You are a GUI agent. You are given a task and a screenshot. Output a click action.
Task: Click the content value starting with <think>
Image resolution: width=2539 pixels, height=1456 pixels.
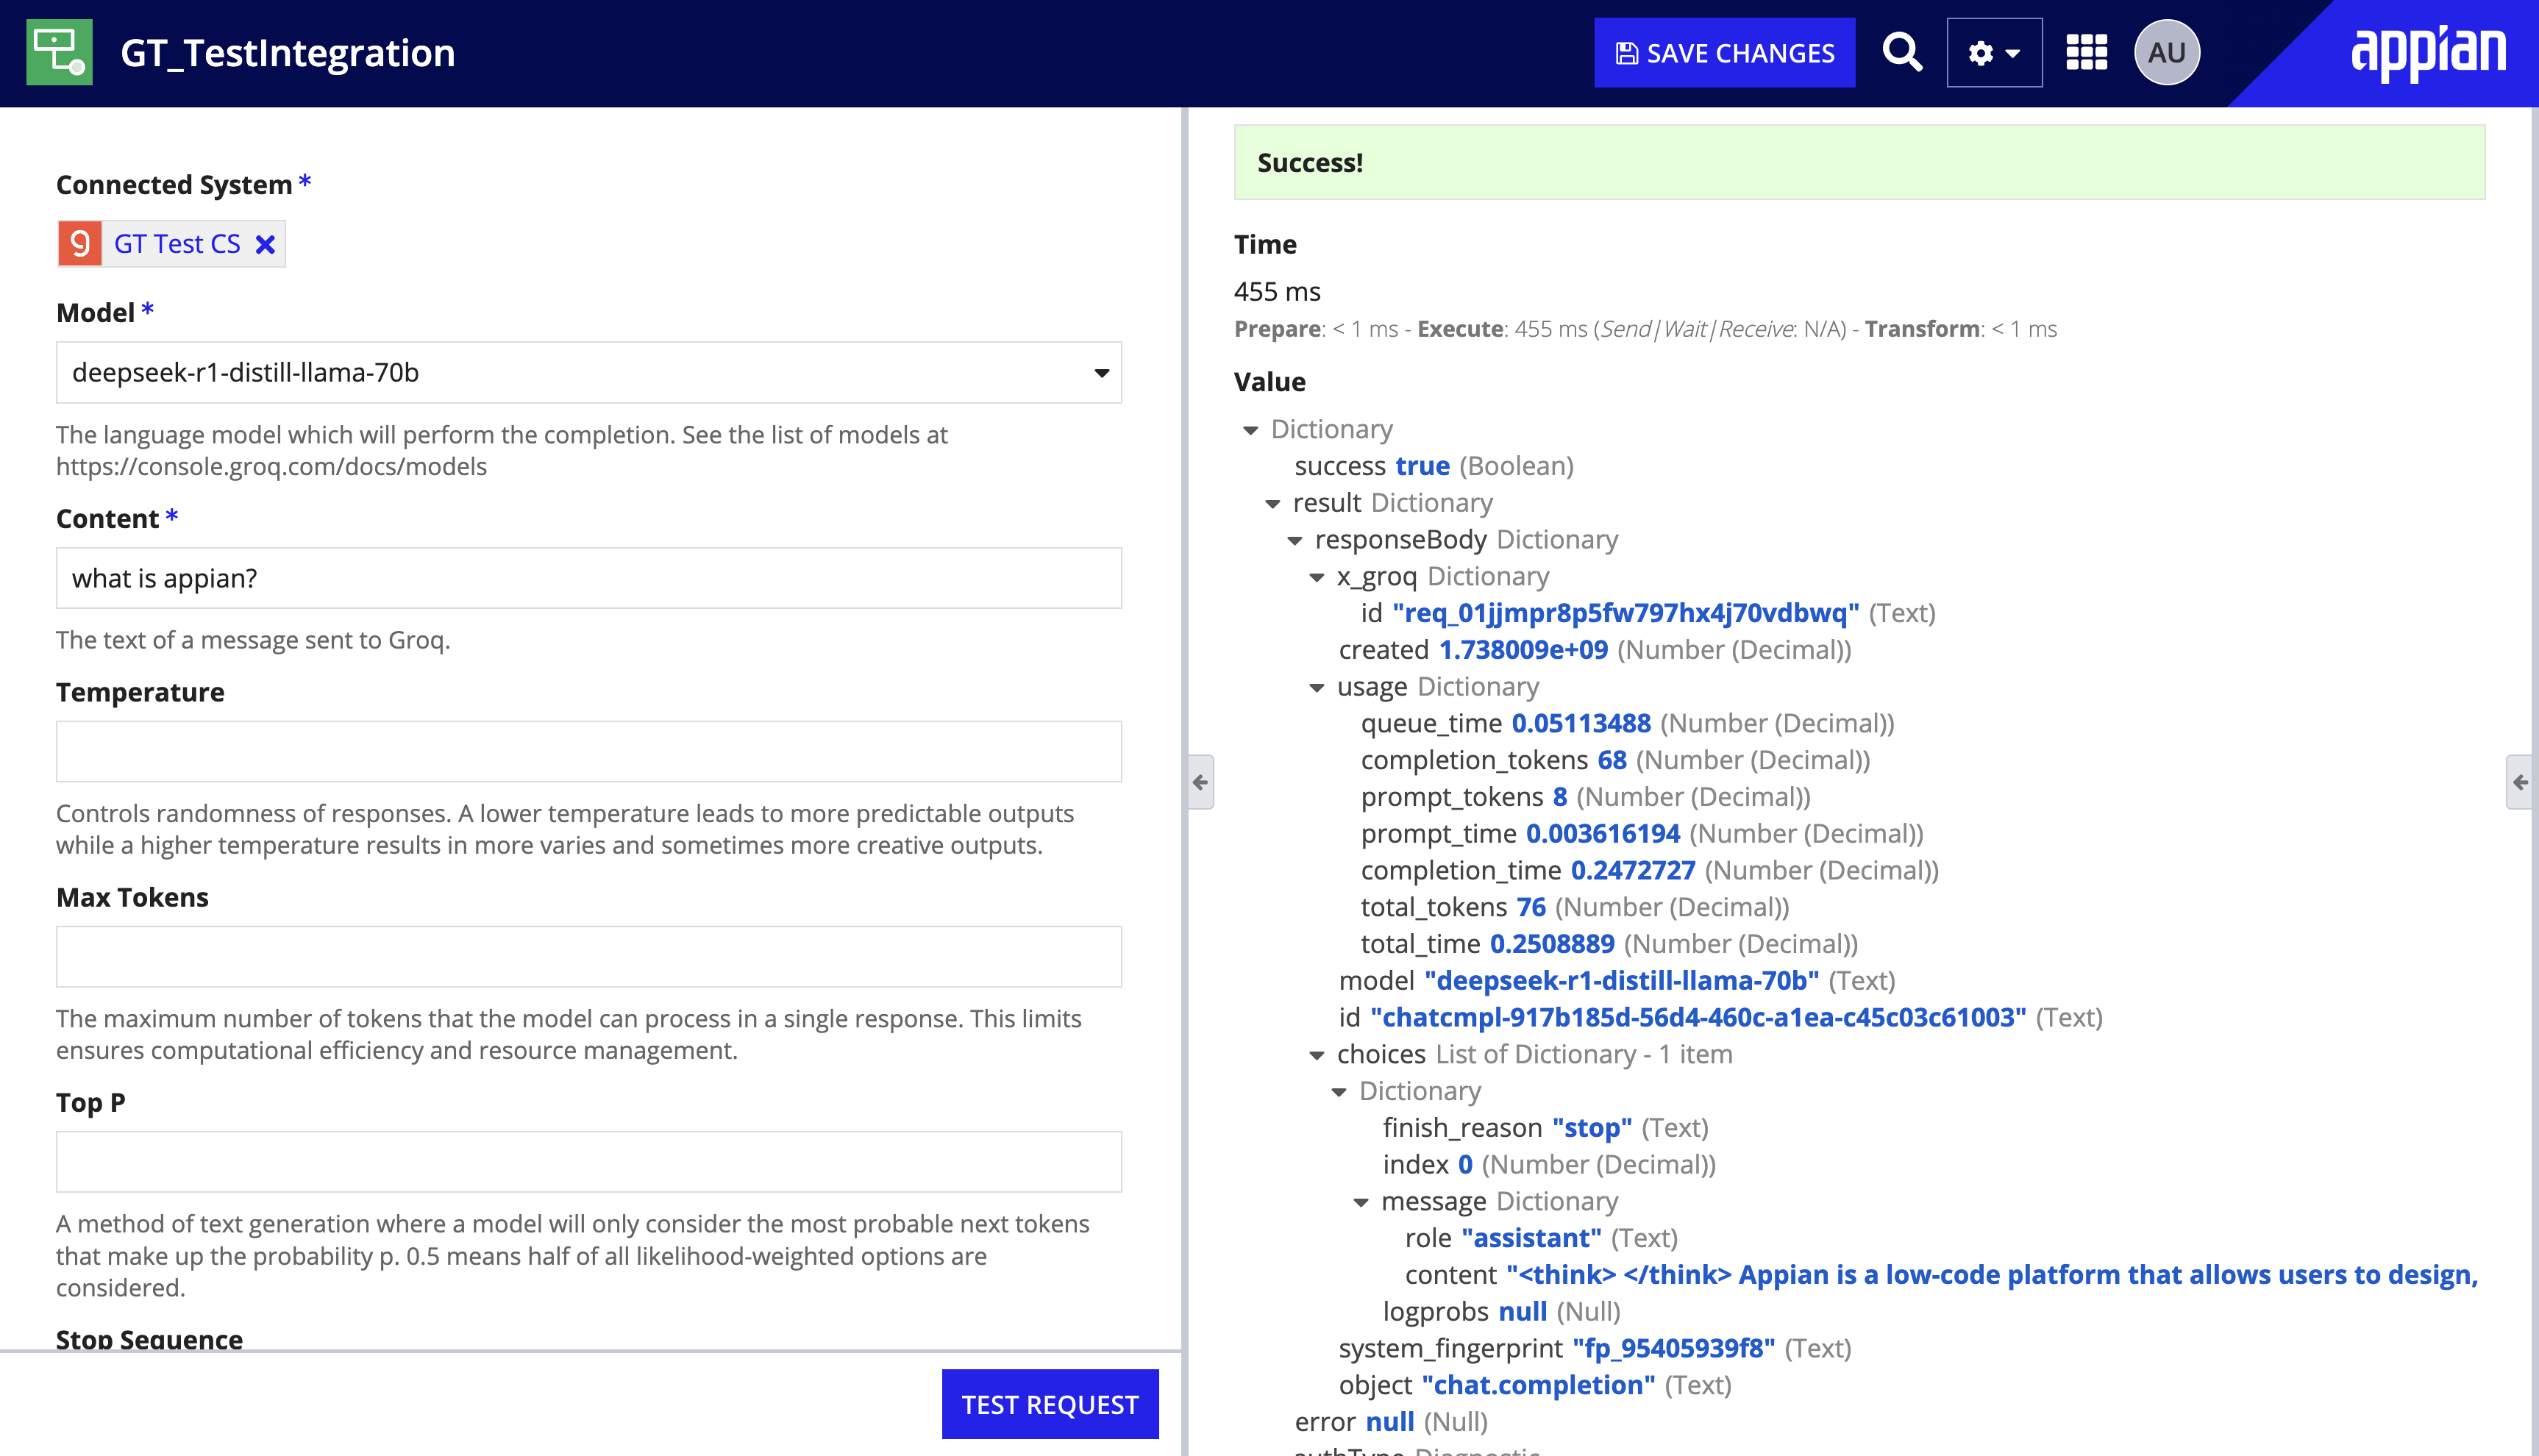1992,1275
